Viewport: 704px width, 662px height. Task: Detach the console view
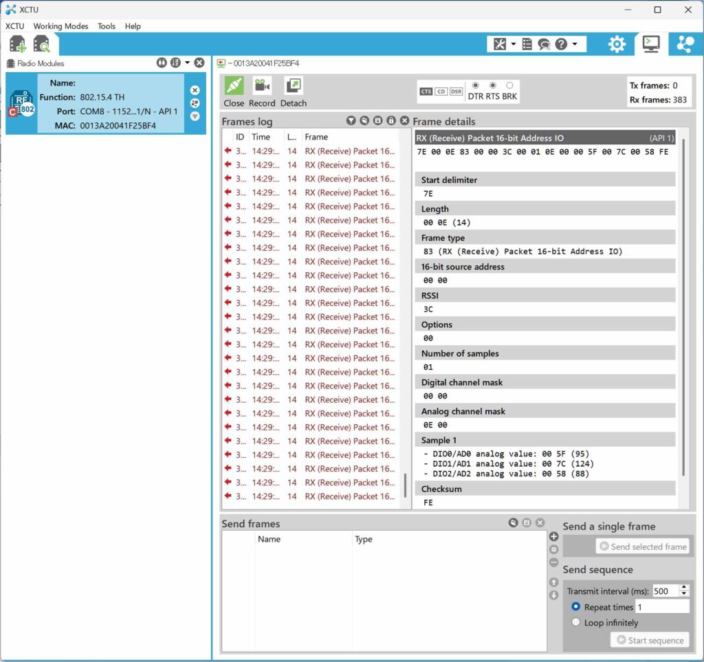[293, 92]
